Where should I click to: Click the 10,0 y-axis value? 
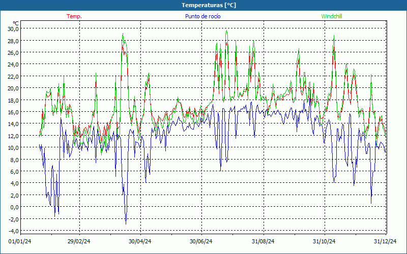tap(13, 147)
